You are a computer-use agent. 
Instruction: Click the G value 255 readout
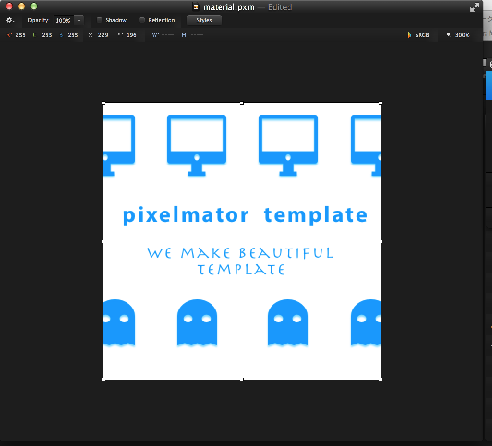[47, 35]
